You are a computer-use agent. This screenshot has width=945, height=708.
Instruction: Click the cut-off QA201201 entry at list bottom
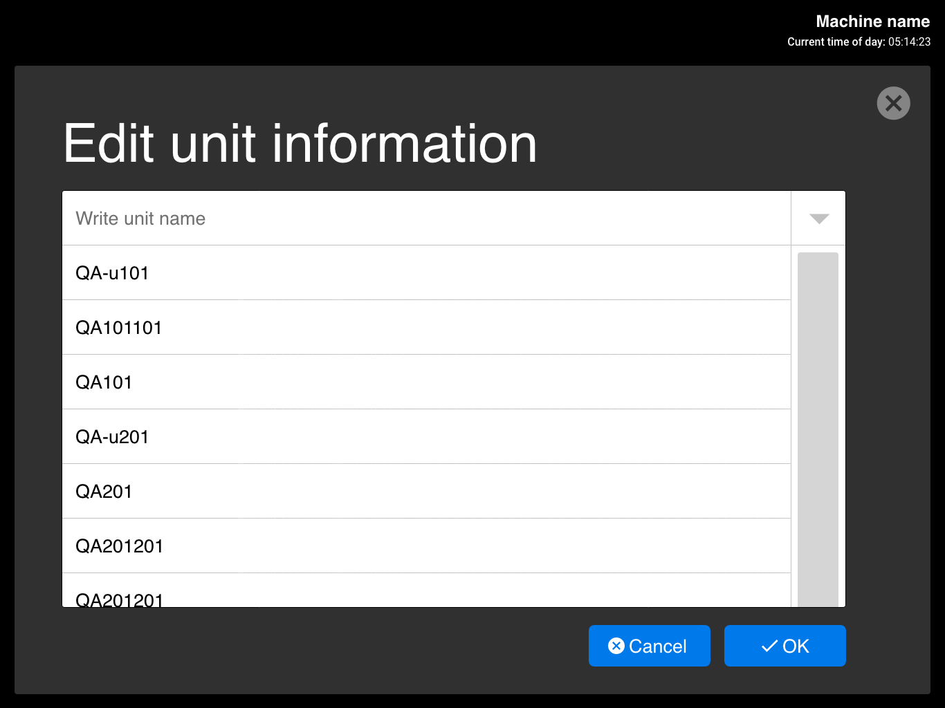tap(425, 596)
